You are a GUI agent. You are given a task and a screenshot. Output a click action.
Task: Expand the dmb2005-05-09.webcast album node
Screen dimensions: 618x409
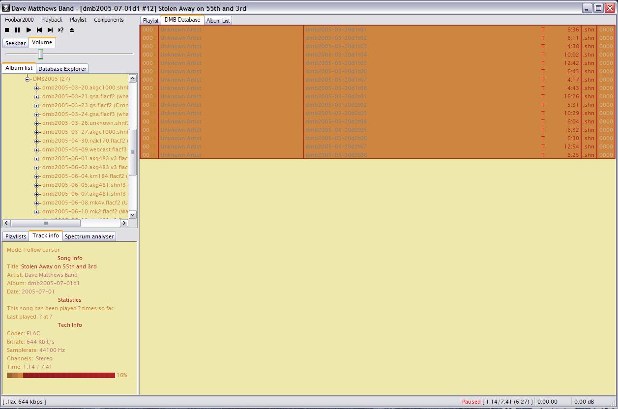click(36, 150)
